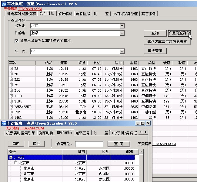Select the 西城区 row in postal list
The width and height of the screenshot is (197, 182).
click(x=71, y=174)
